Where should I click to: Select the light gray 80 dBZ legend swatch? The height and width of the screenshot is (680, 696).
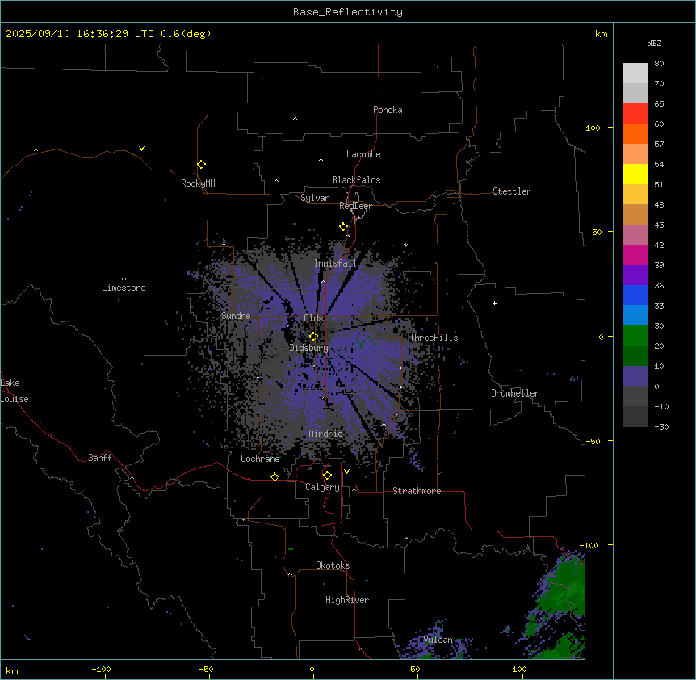pyautogui.click(x=635, y=73)
